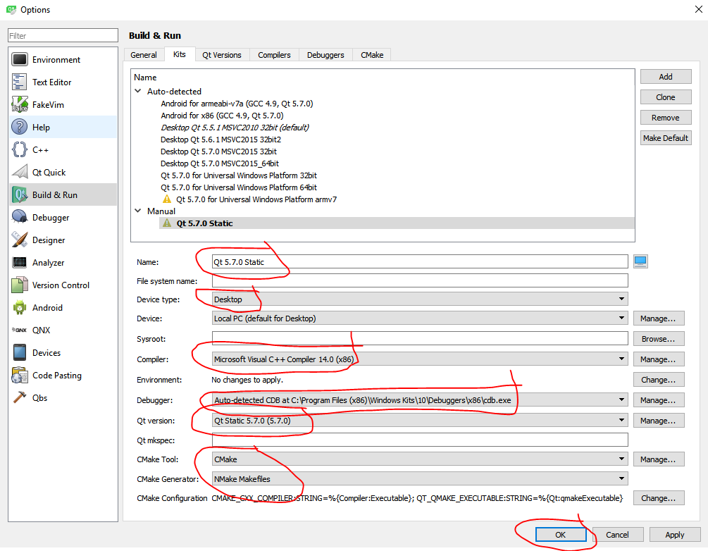Open the CMake Generator dropdown
Screen dimensions: 708x551
tap(420, 478)
